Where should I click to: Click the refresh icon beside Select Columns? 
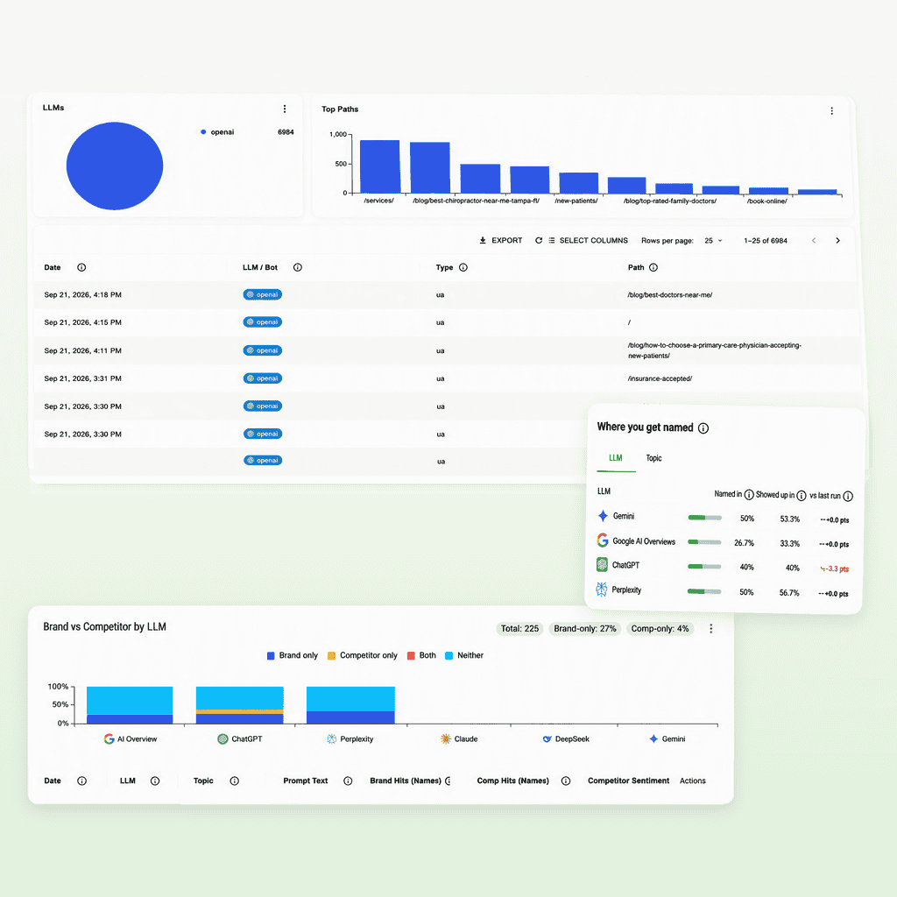[539, 241]
